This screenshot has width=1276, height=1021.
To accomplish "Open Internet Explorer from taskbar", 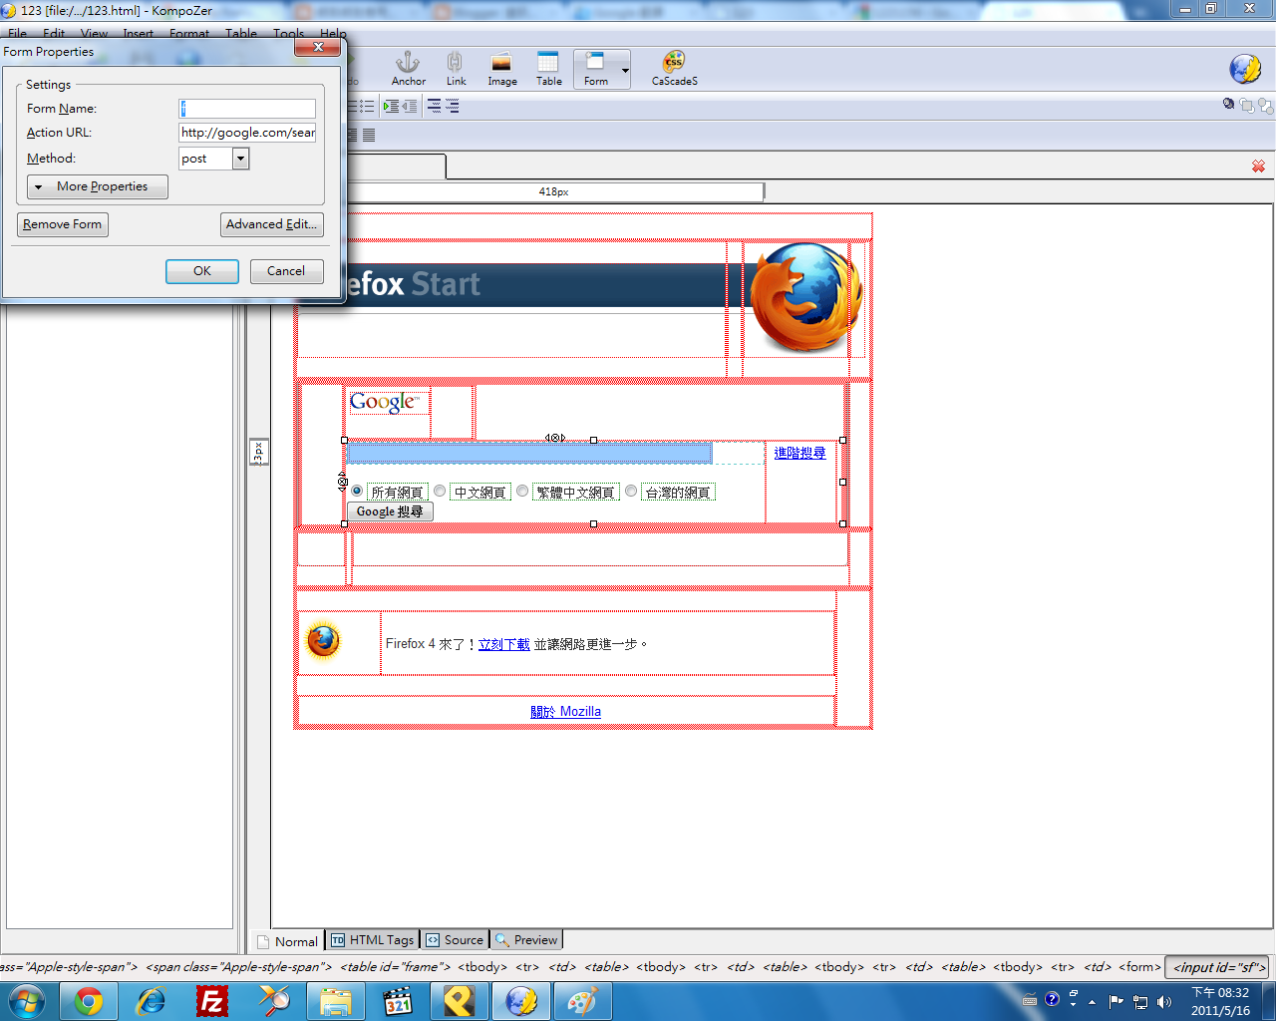I will pyautogui.click(x=151, y=1001).
